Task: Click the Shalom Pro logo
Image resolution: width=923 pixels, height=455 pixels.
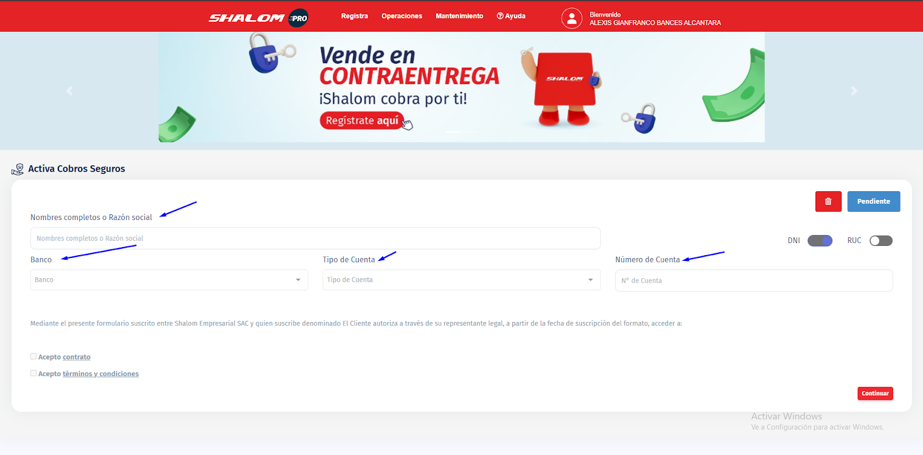Action: 258,18
